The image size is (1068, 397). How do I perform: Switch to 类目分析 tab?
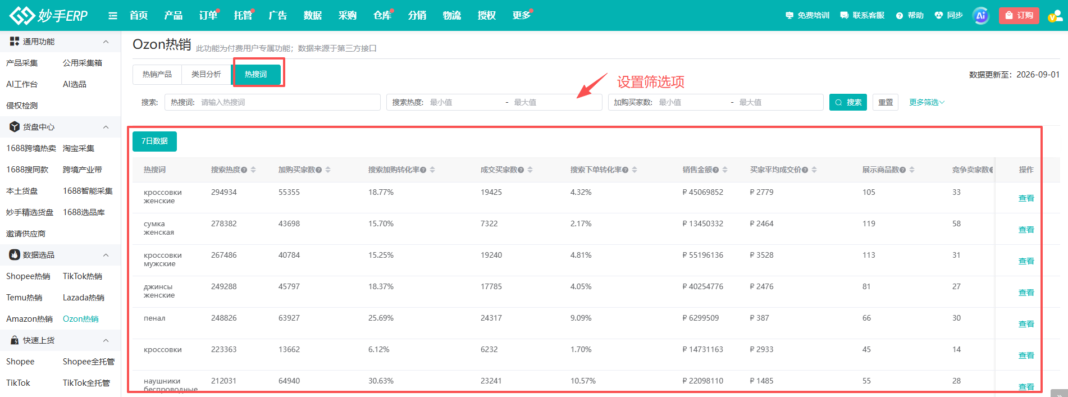pos(206,74)
